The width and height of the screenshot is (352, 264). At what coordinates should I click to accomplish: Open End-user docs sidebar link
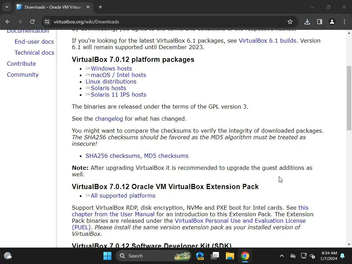click(34, 42)
